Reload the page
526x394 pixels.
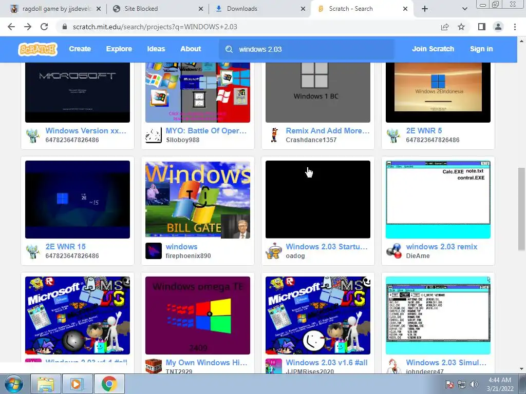point(44,27)
